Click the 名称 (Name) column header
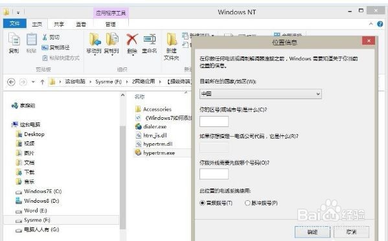 (139, 97)
